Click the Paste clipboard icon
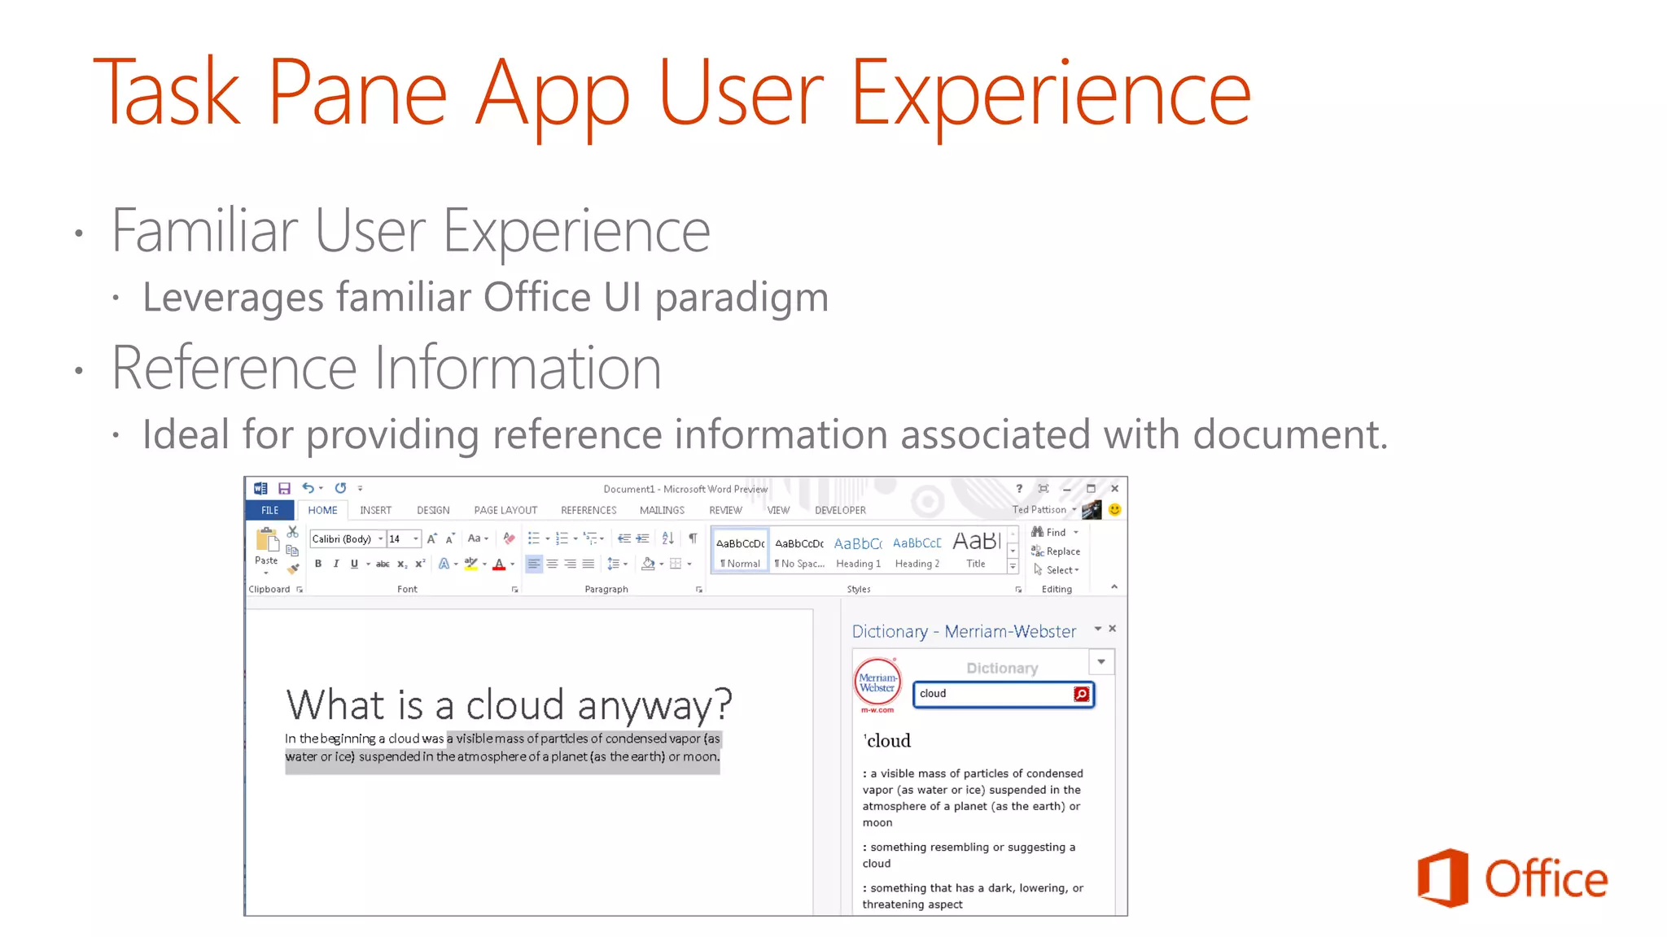1667x937 pixels. coord(266,539)
